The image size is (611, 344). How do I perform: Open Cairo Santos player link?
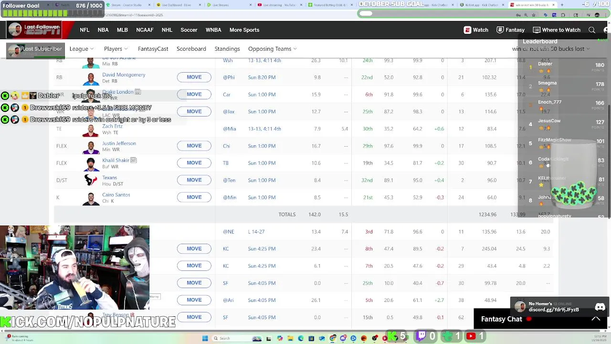click(116, 194)
